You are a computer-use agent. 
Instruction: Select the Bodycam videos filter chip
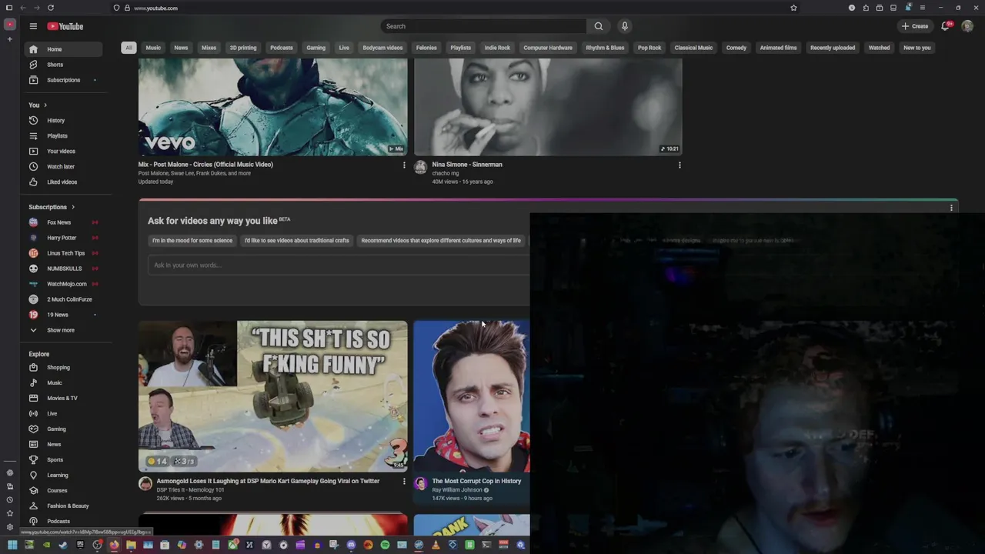(x=382, y=48)
